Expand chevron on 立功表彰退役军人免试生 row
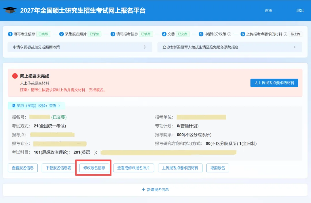 295,47
